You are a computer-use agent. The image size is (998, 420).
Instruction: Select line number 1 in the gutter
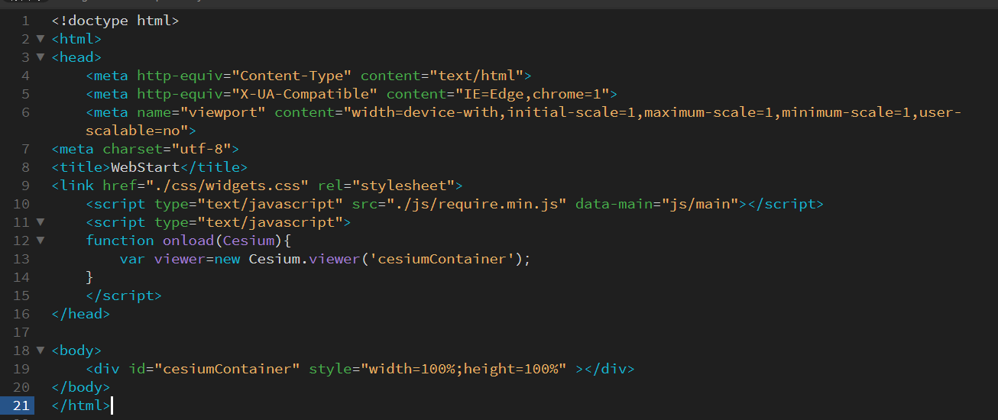pyautogui.click(x=25, y=21)
